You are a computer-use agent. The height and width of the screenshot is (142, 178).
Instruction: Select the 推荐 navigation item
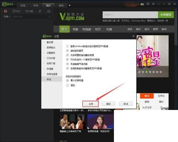[64, 29]
